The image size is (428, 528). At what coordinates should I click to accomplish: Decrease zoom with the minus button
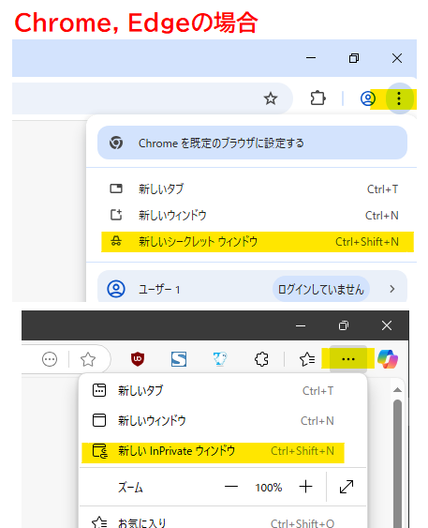[231, 487]
